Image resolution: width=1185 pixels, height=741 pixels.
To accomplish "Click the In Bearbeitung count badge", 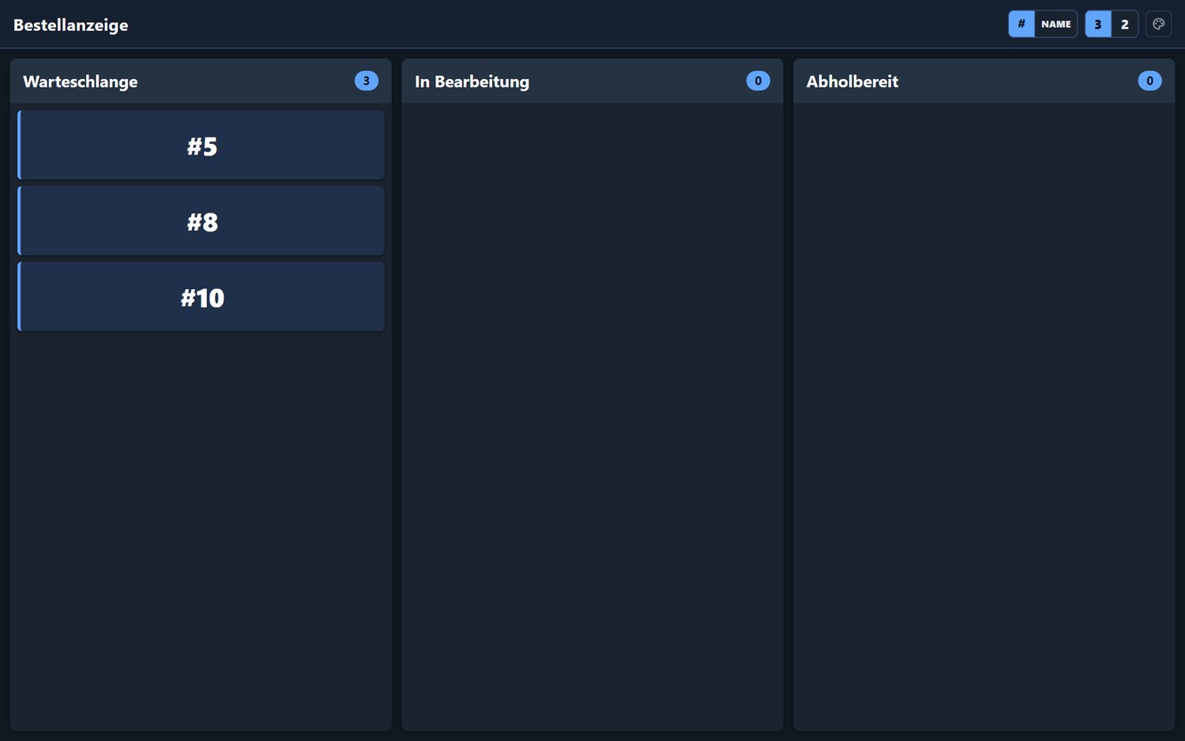I will 758,81.
